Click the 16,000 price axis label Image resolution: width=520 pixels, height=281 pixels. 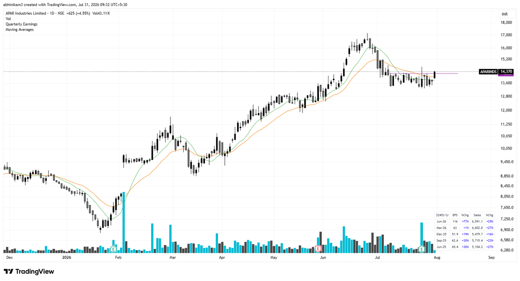(x=506, y=48)
